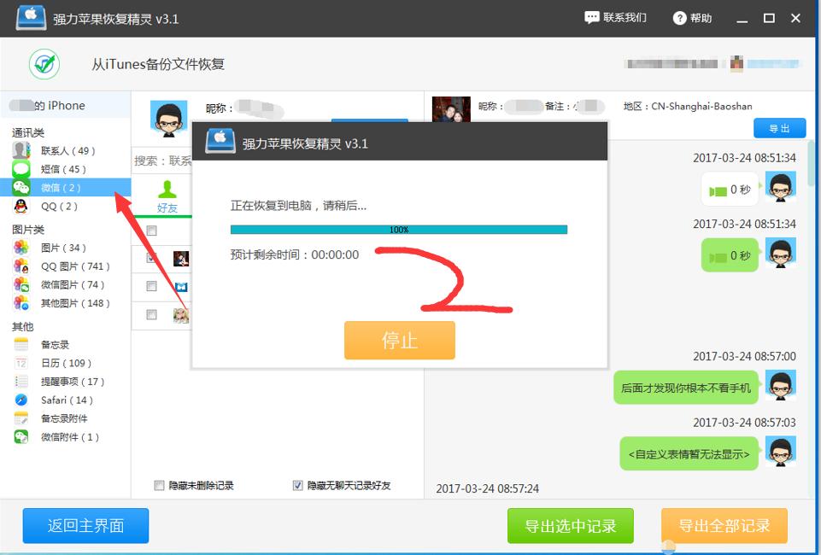Click the 日历 (Calendar) icon
This screenshot has width=821, height=555.
coord(19,363)
